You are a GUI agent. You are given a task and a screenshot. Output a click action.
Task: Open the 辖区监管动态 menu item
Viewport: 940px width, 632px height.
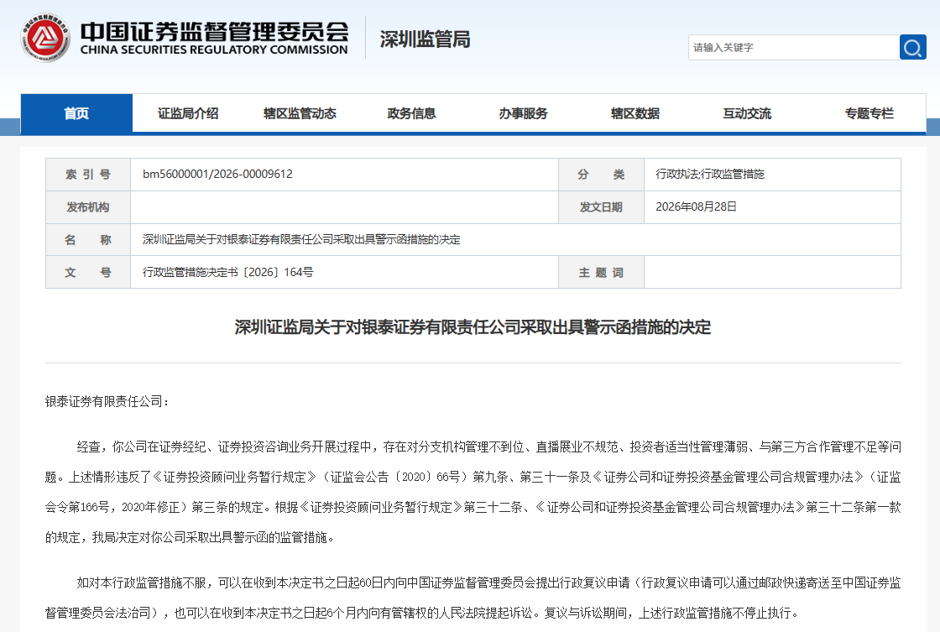point(300,113)
